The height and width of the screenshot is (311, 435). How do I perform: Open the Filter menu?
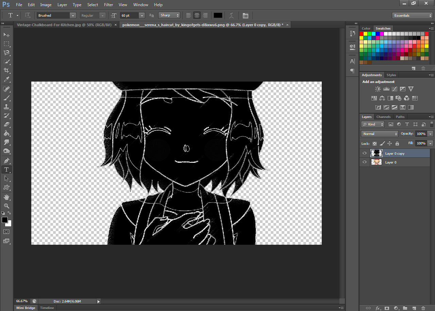(108, 5)
